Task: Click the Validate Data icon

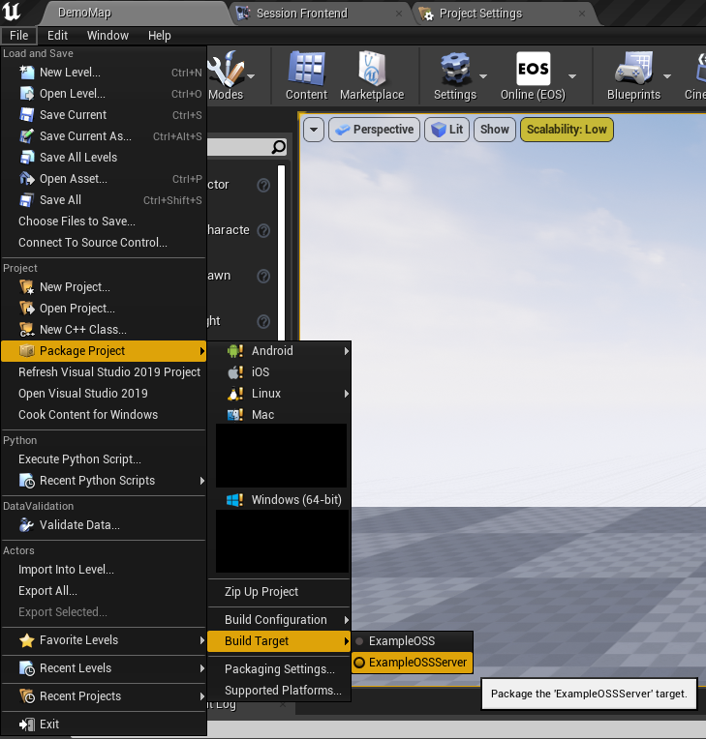Action: coord(26,525)
